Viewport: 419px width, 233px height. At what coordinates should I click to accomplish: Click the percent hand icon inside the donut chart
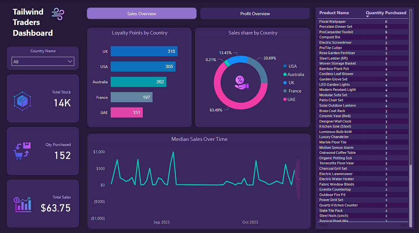[241, 83]
